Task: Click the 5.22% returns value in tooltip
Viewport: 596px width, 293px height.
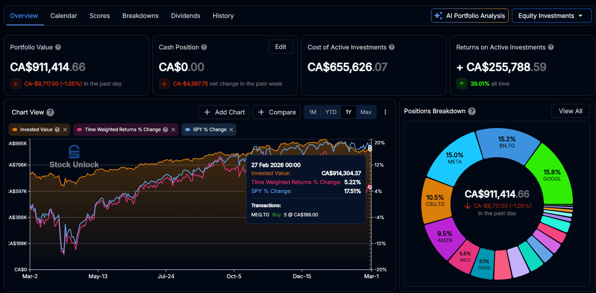Action: (353, 182)
